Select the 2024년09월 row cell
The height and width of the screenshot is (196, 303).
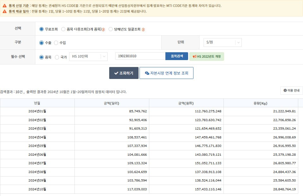[37, 180]
